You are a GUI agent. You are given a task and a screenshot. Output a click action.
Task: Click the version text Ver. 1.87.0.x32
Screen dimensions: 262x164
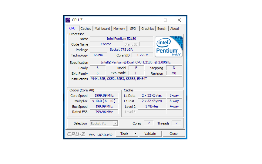click(101, 135)
